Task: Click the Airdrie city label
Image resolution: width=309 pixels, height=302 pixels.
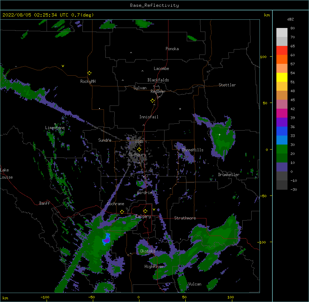Action: pyautogui.click(x=145, y=193)
